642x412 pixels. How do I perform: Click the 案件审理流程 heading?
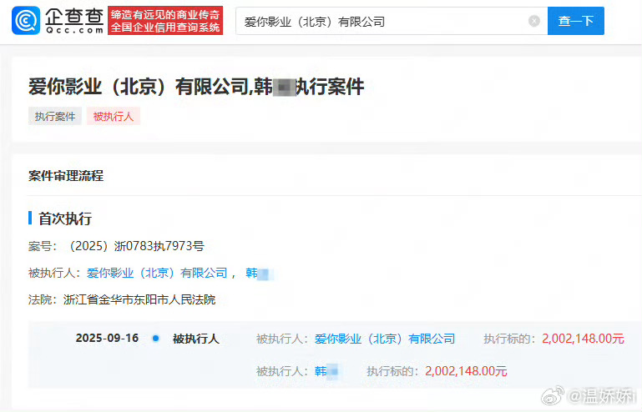tap(66, 176)
